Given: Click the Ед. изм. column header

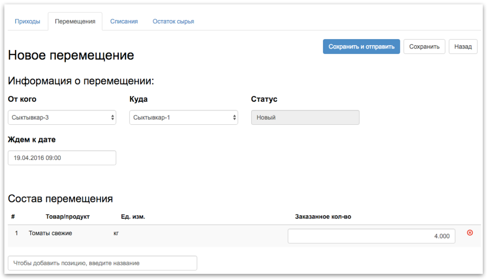Looking at the screenshot, I should [x=133, y=217].
